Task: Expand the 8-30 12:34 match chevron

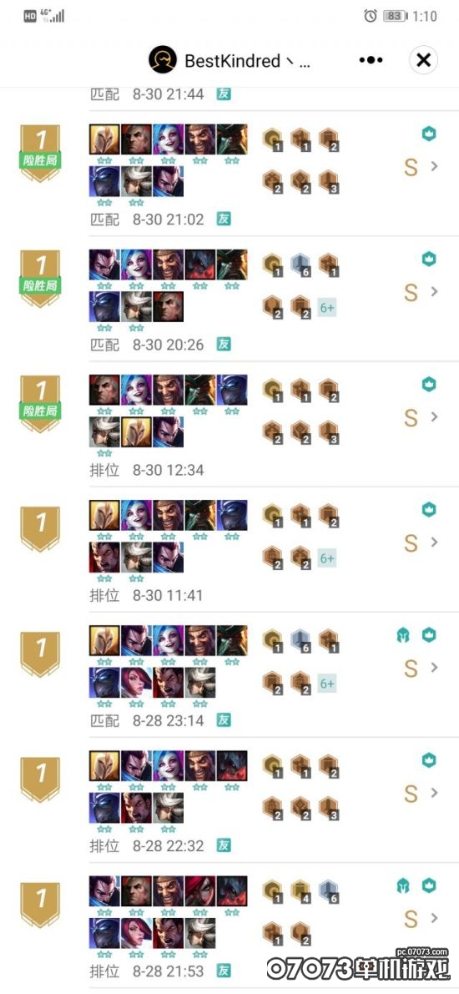Action: (x=435, y=417)
